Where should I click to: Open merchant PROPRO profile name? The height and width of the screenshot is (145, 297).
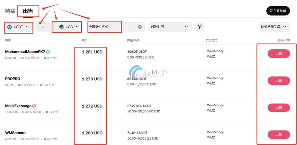(13, 79)
